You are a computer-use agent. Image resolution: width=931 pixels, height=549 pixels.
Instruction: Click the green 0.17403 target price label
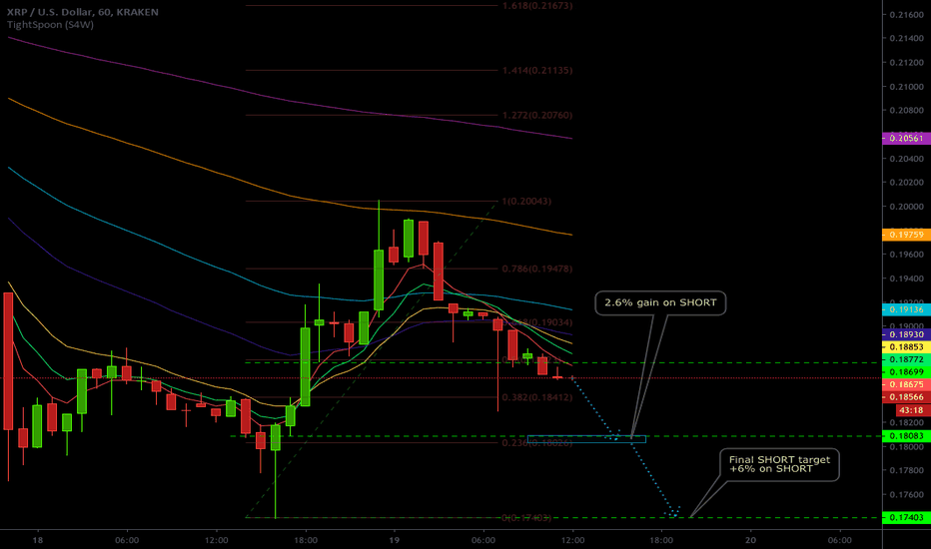pyautogui.click(x=907, y=517)
